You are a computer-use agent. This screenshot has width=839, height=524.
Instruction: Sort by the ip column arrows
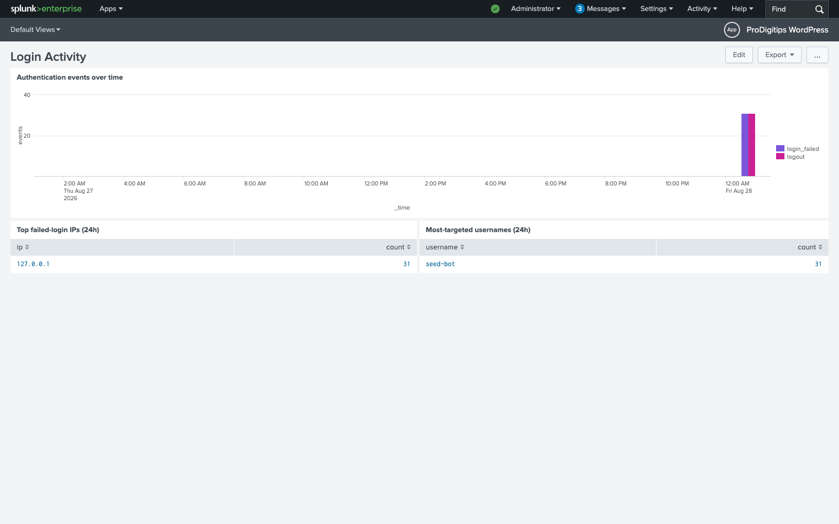[x=27, y=247]
